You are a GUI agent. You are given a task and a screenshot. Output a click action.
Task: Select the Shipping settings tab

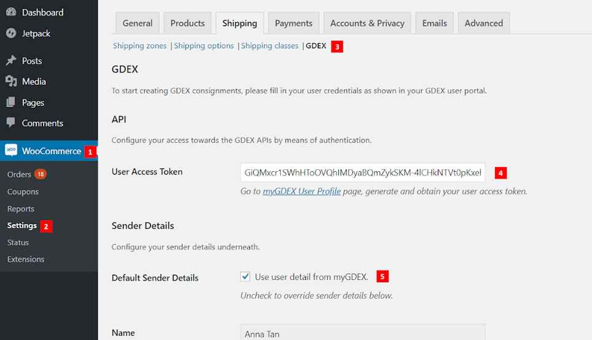[x=240, y=23]
